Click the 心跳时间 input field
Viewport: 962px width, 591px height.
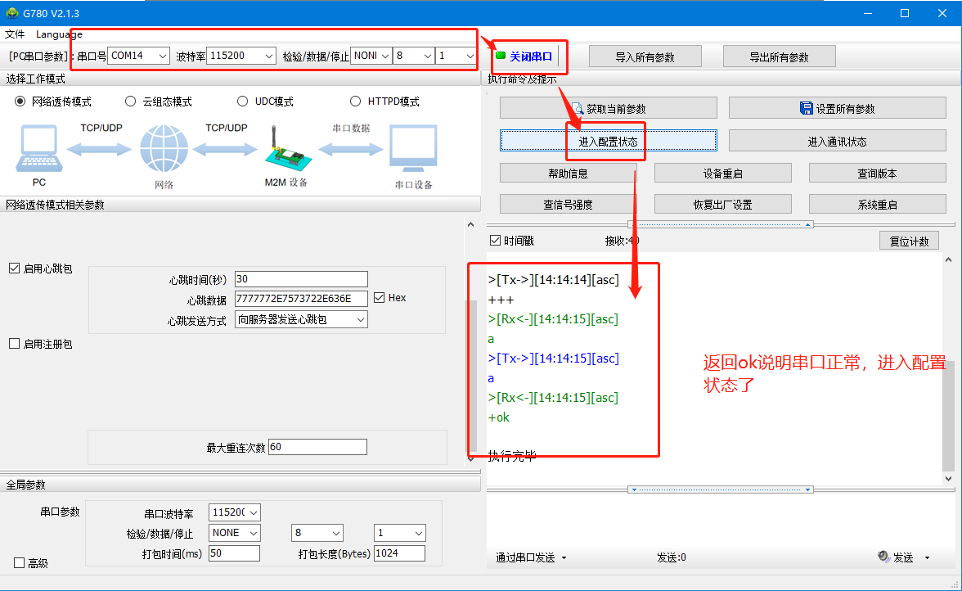[x=301, y=279]
